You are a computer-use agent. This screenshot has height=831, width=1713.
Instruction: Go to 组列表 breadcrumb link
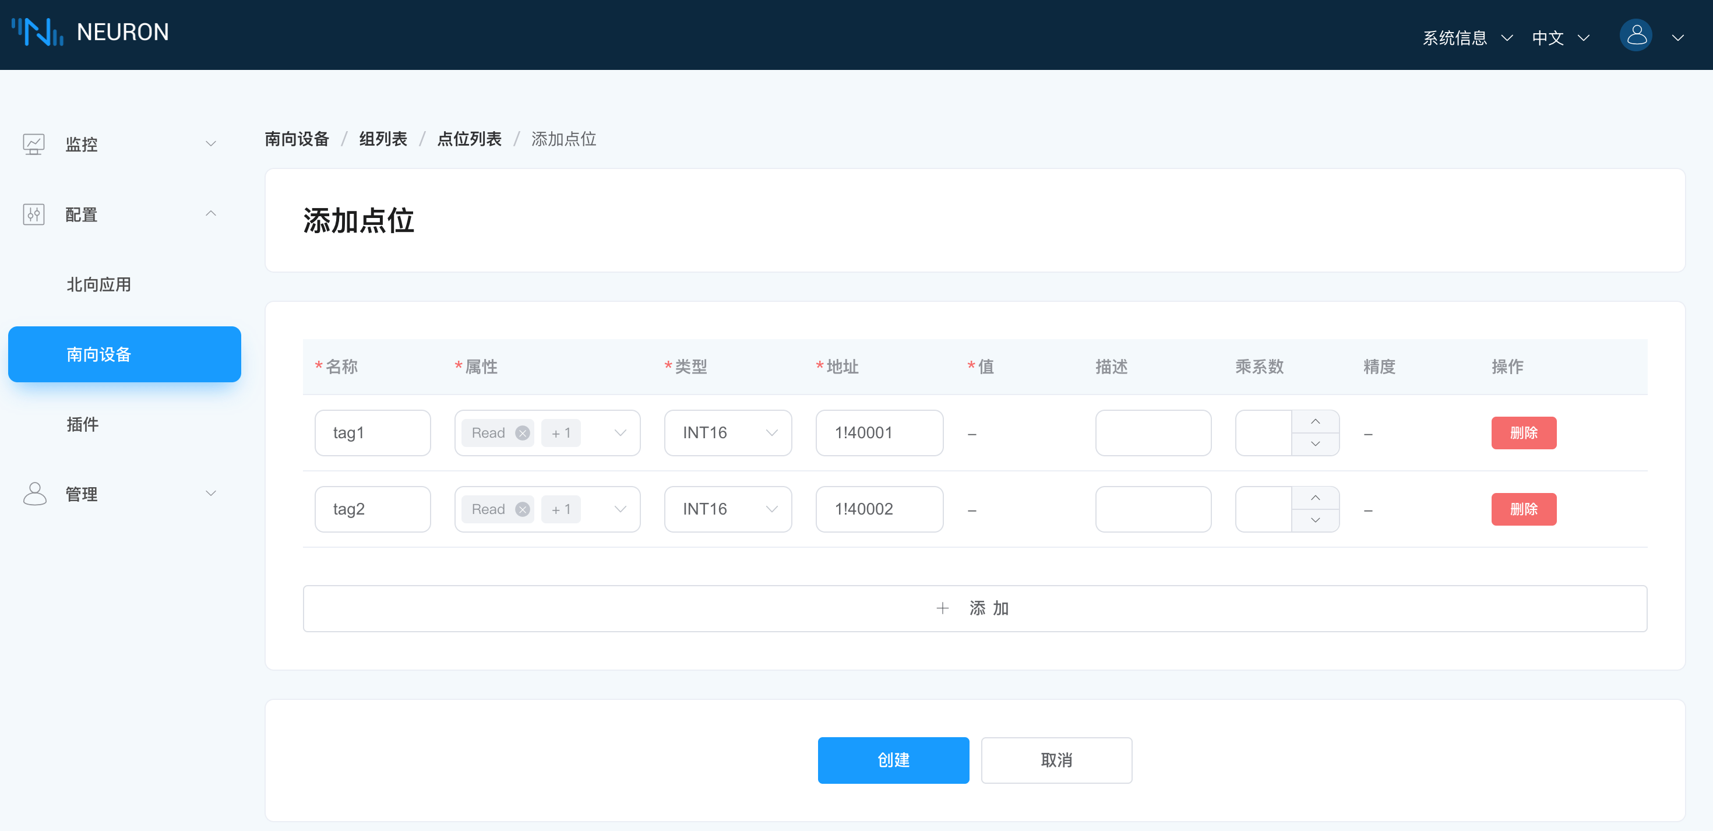[383, 139]
